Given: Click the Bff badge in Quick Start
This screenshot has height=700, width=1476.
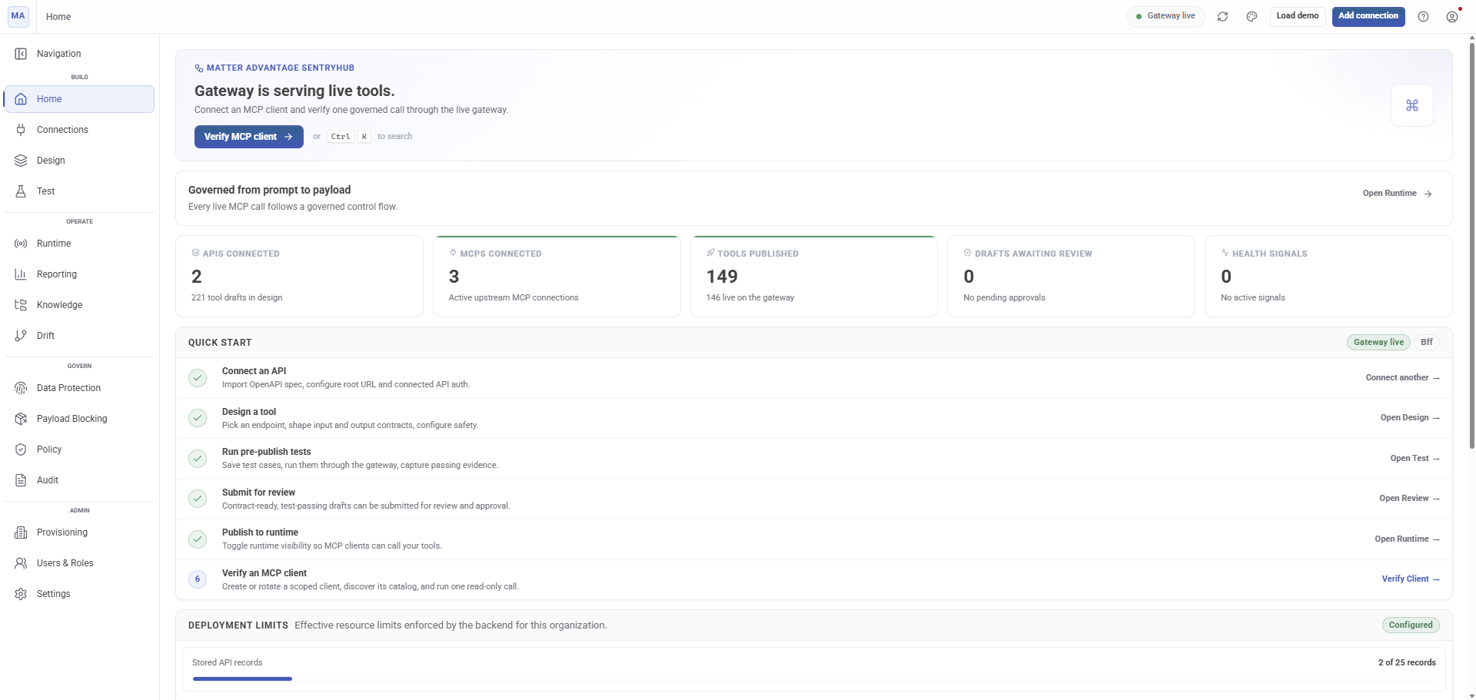Looking at the screenshot, I should pos(1427,343).
